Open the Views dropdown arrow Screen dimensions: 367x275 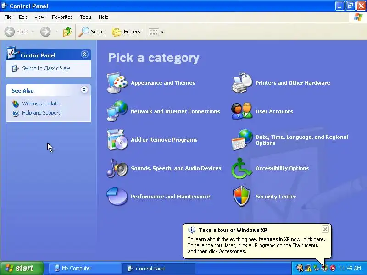pyautogui.click(x=162, y=32)
